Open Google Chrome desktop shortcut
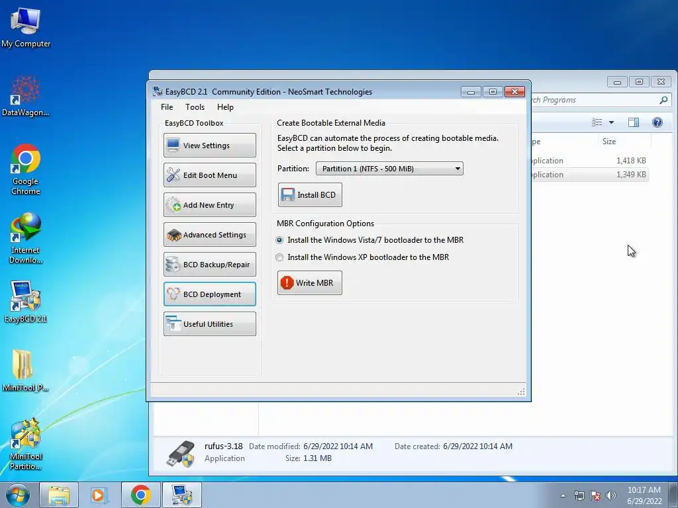 [26, 169]
